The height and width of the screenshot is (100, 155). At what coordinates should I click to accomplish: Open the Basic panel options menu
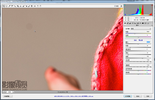(152, 25)
